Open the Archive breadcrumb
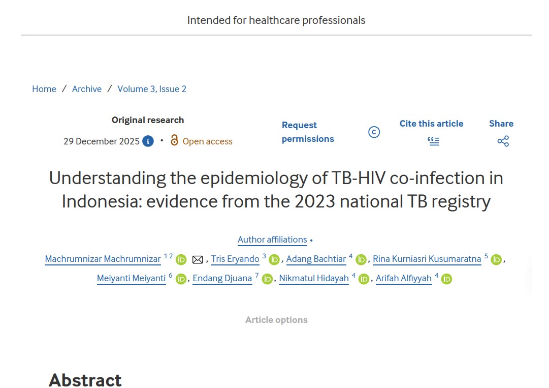Viewport: 549px width, 388px height. coord(87,89)
